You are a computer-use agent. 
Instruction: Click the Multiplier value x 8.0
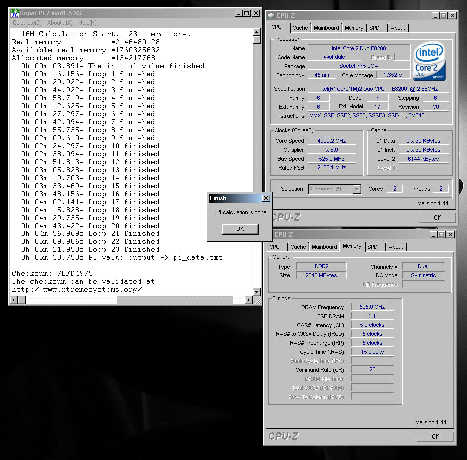332,150
